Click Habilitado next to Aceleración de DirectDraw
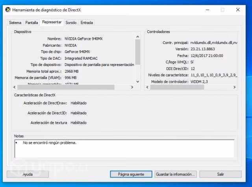This screenshot has width=252, height=187. 79,103
